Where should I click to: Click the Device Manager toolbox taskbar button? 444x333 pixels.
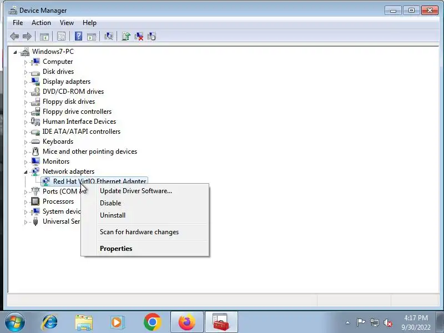[x=221, y=322]
